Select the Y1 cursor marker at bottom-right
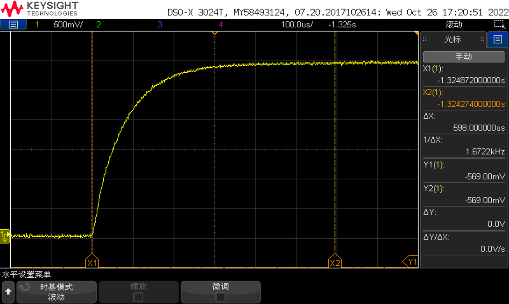Screen dimensions: 509x304 410,261
